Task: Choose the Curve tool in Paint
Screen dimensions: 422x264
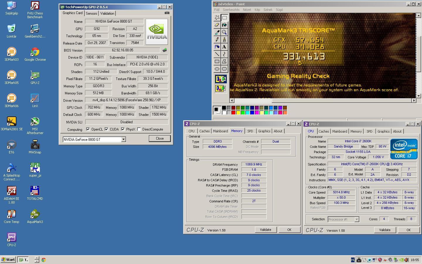Action: point(224,54)
